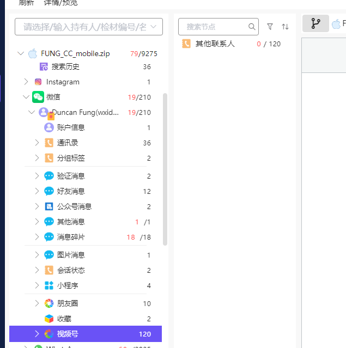The height and width of the screenshot is (348, 346).
Task: Expand the 朋友圈 node
Action: click(x=37, y=303)
